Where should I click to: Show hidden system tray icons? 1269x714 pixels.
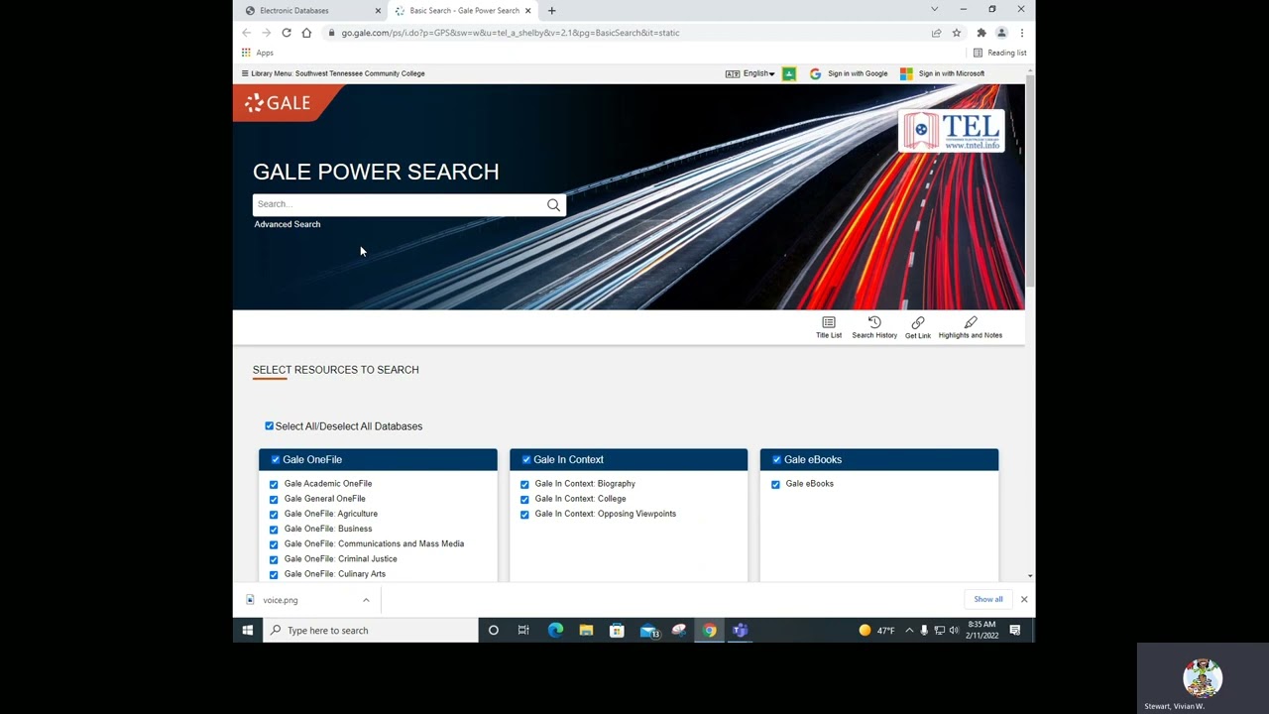[909, 630]
